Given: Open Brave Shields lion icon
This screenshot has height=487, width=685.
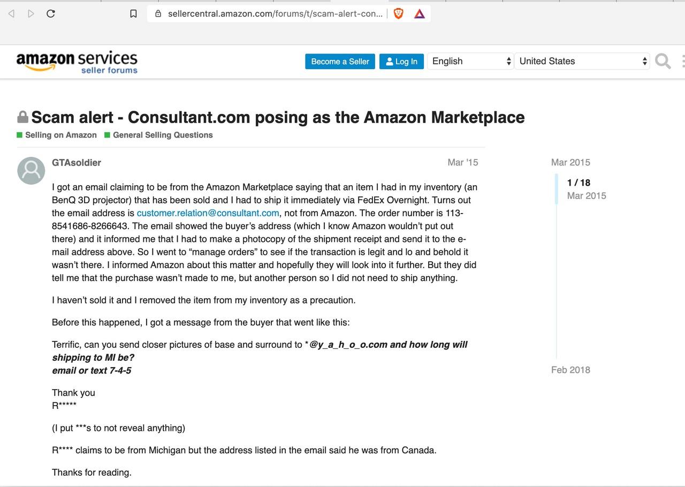Looking at the screenshot, I should 398,13.
